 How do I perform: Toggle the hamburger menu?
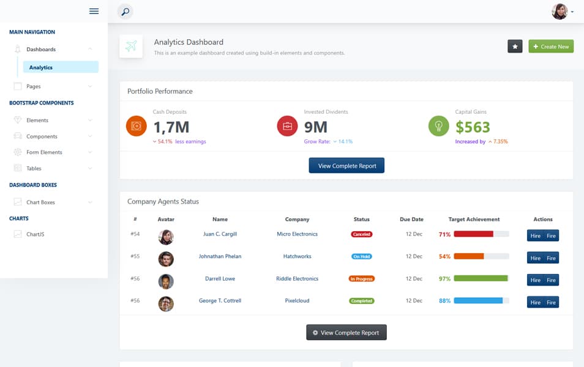(x=94, y=10)
